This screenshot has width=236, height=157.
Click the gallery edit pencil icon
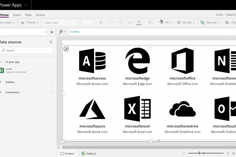click(x=66, y=49)
